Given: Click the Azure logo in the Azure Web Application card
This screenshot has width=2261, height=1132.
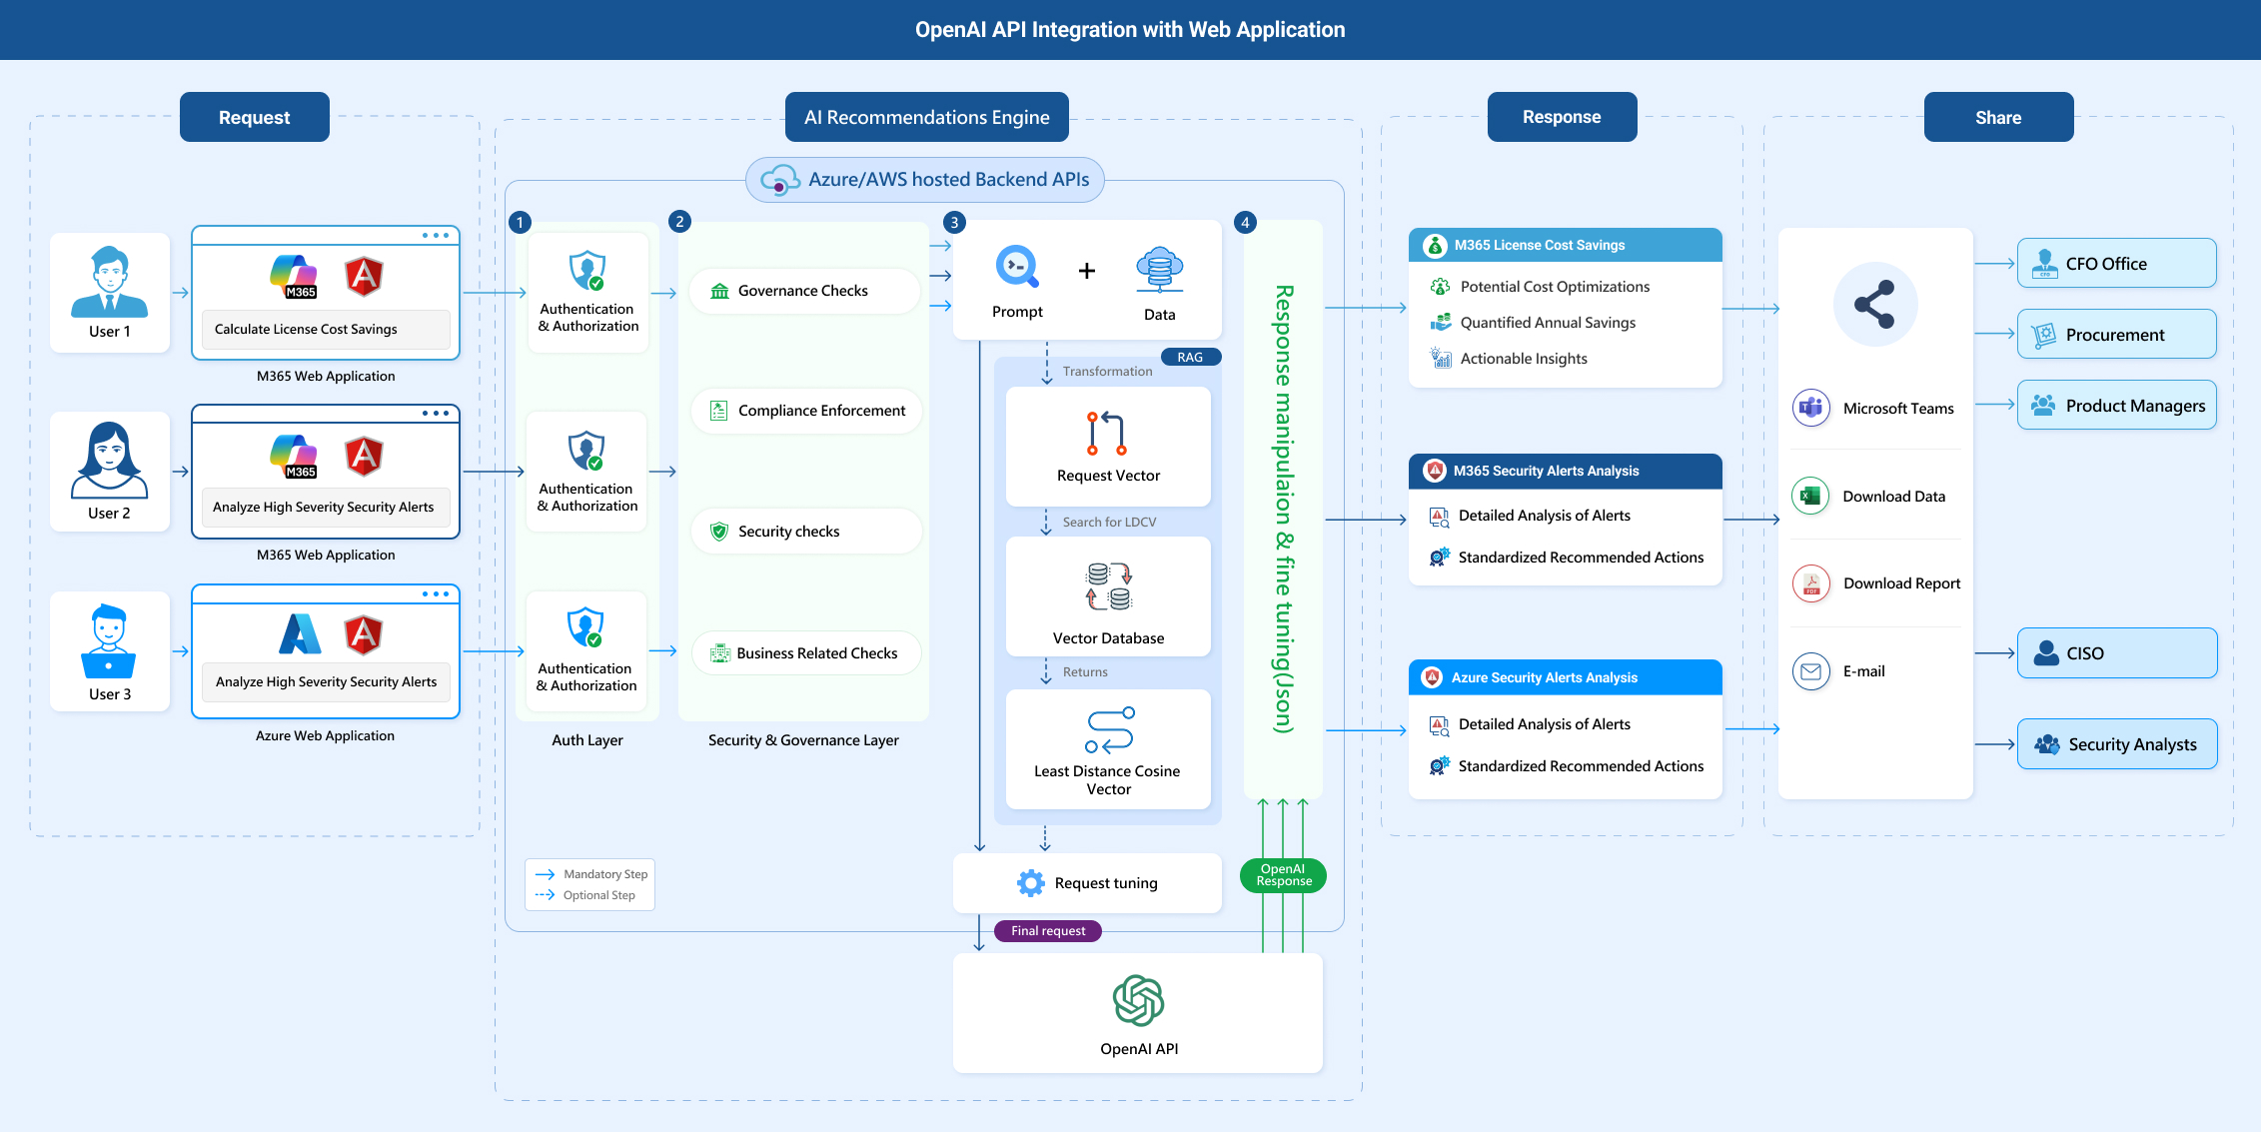Looking at the screenshot, I should click(300, 633).
